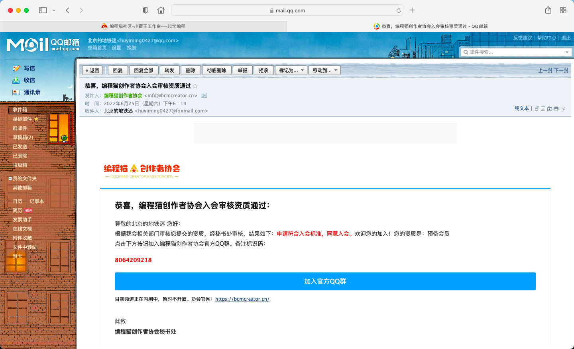This screenshot has width=574, height=349.
Task: Click the receive mail (收信) download icon
Action: pyautogui.click(x=16, y=80)
